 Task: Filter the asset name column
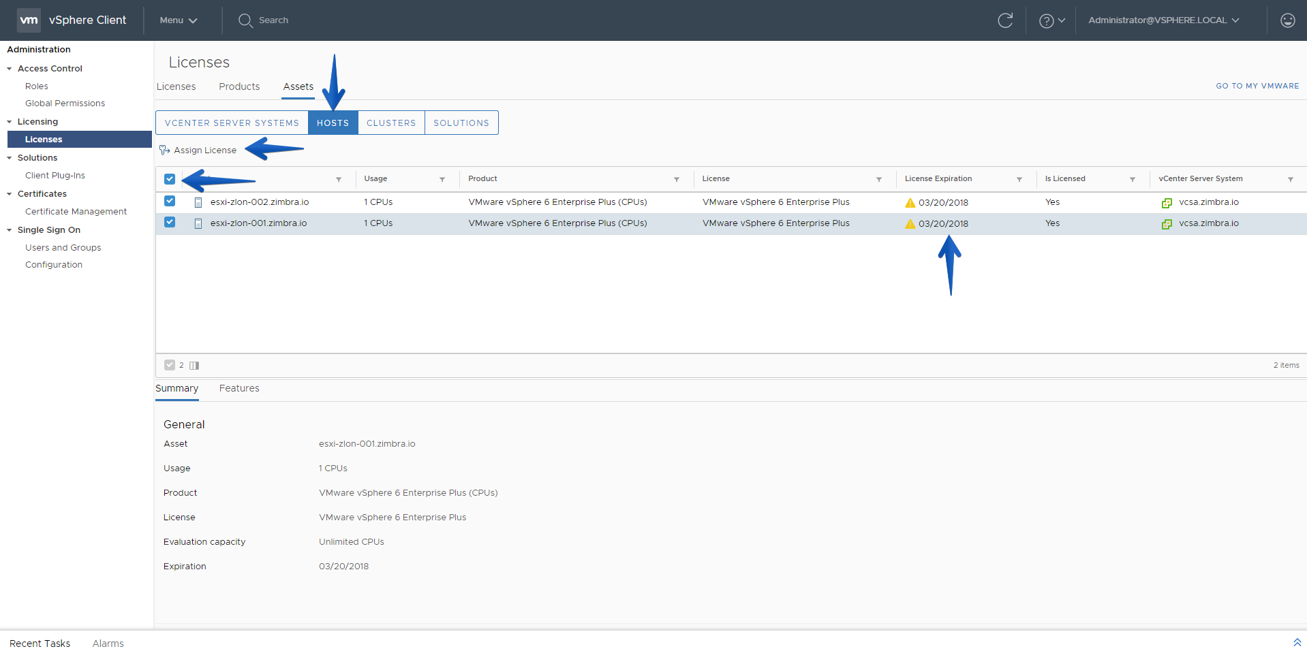[339, 179]
